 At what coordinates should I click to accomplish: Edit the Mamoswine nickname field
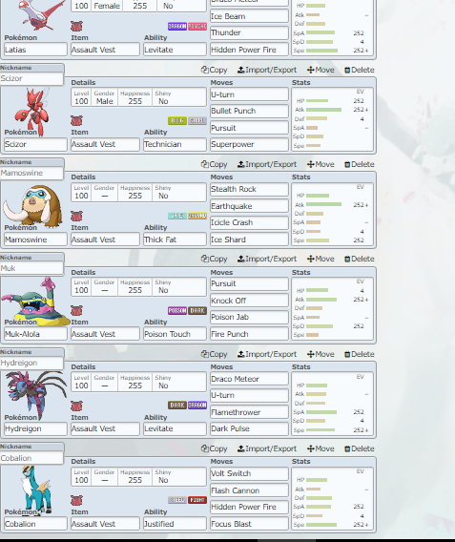(x=31, y=173)
